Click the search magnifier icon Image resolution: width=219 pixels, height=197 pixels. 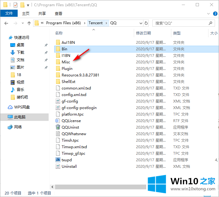[x=210, y=23]
